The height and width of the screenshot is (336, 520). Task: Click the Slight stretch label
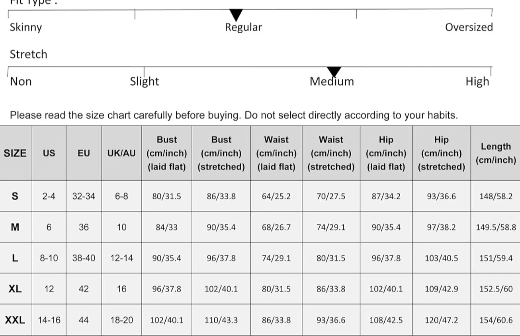click(x=144, y=81)
